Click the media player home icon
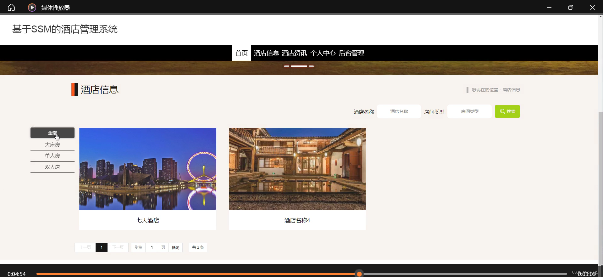Screen dimensions: 603x277 (x=11, y=7)
